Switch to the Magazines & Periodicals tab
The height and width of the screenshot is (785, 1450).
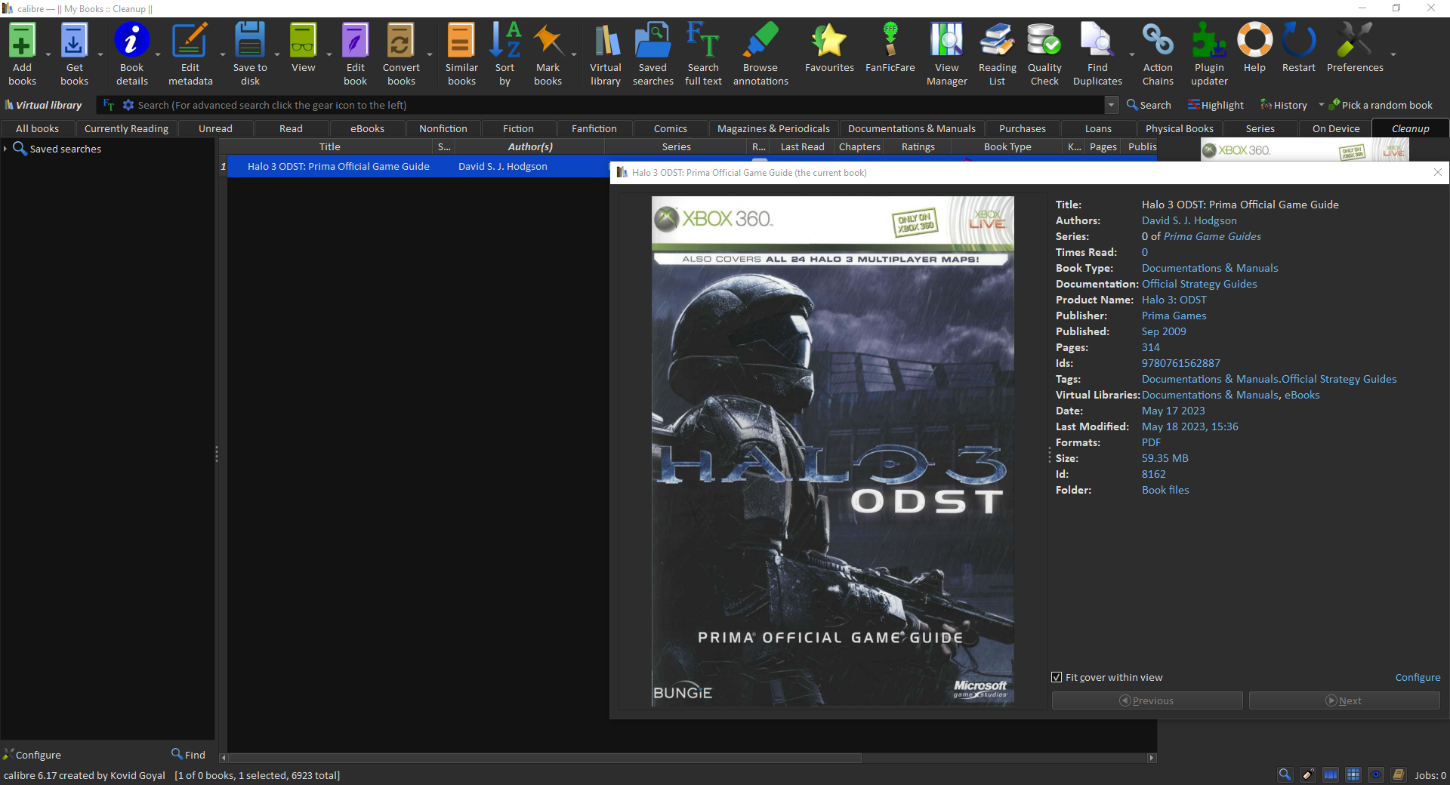pos(773,128)
